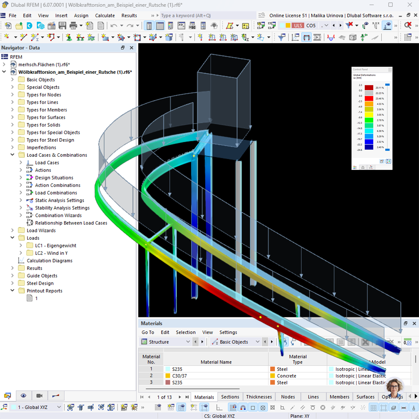This screenshot has width=419, height=419.
Task: Go to next load combination arrow
Action: tap(340, 25)
